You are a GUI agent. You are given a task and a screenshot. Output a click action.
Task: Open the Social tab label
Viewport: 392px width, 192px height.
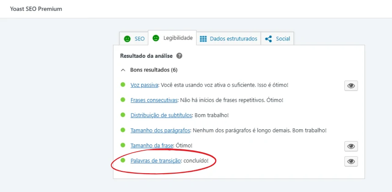pos(283,39)
